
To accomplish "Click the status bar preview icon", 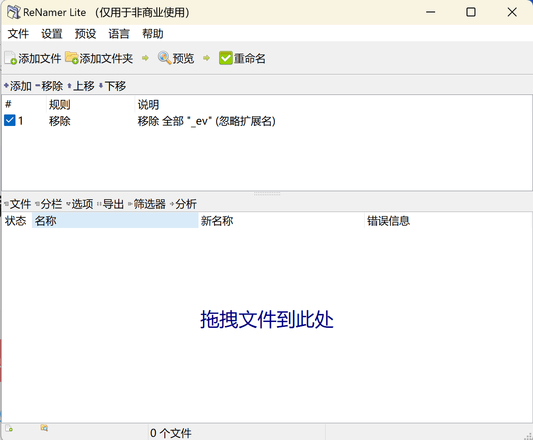I will (44, 428).
